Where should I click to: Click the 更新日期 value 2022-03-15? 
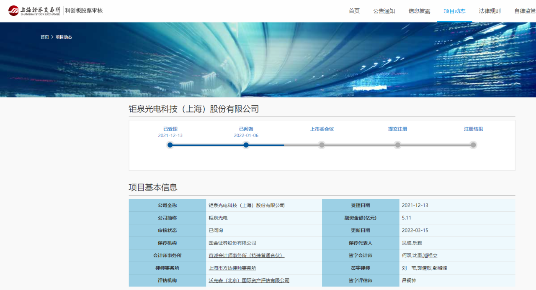[415, 230]
